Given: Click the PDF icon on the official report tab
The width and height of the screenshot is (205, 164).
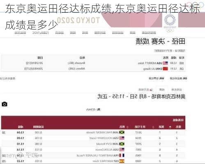Looking at the screenshot, I should 151,90.
